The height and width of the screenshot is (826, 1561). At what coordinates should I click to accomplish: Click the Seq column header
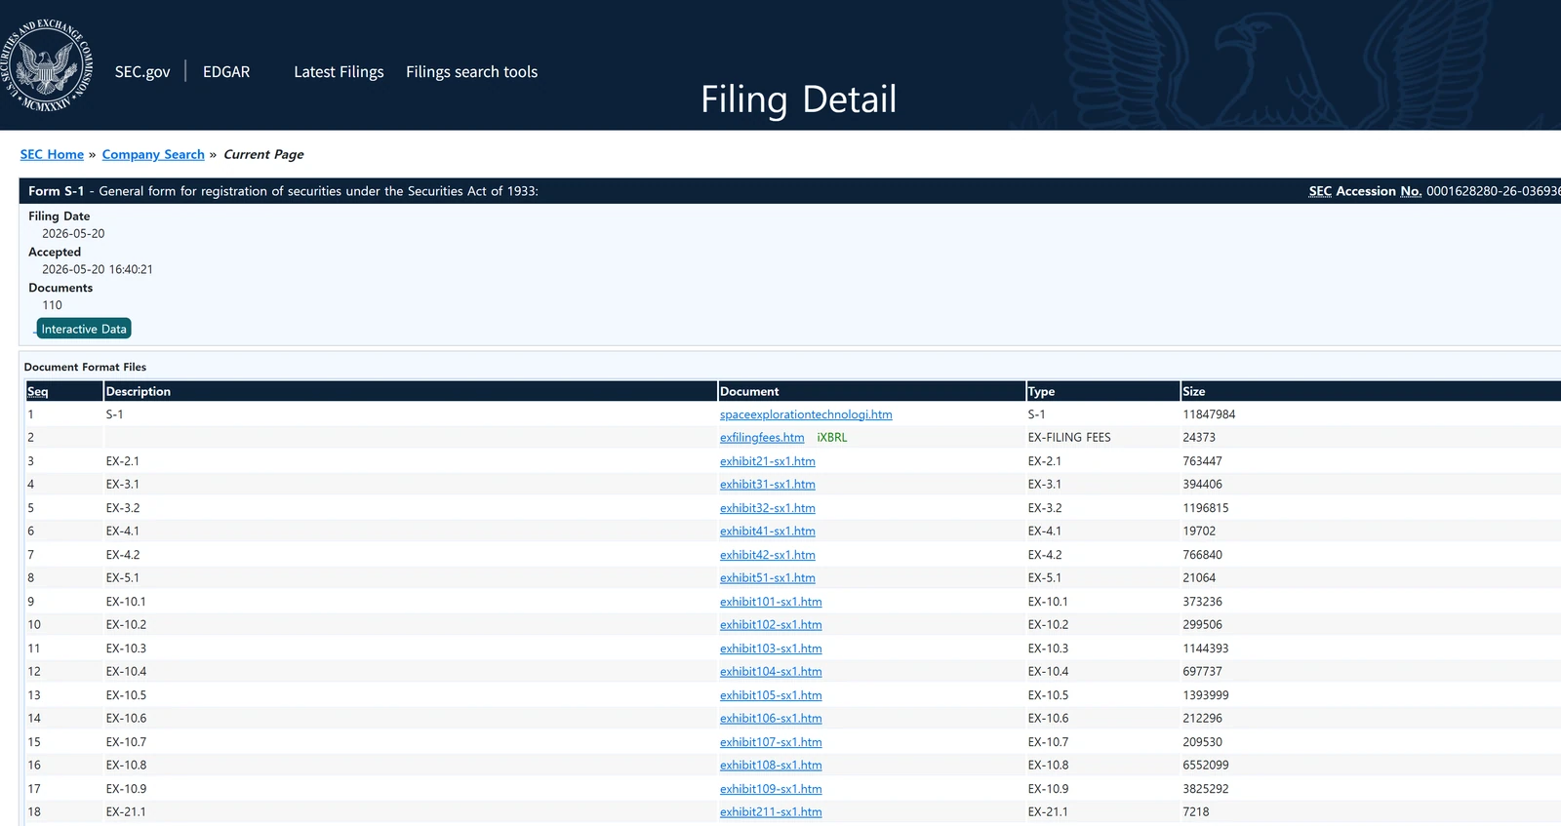[38, 391]
